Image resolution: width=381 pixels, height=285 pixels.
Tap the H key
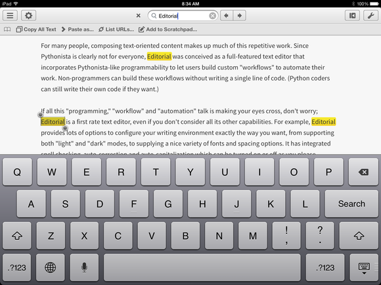pos(202,204)
